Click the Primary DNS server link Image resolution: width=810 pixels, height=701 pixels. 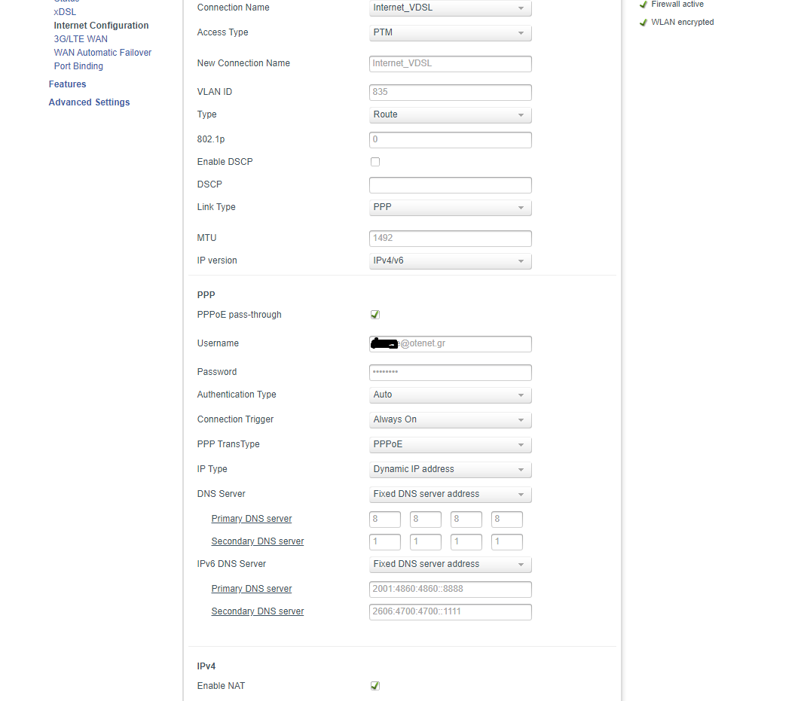(251, 518)
